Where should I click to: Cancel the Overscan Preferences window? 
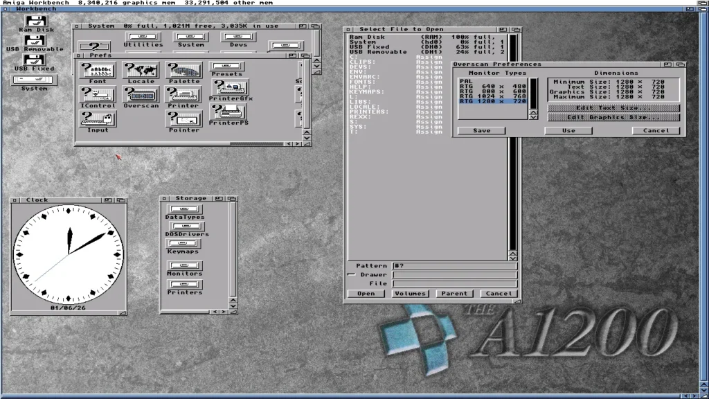(x=656, y=130)
